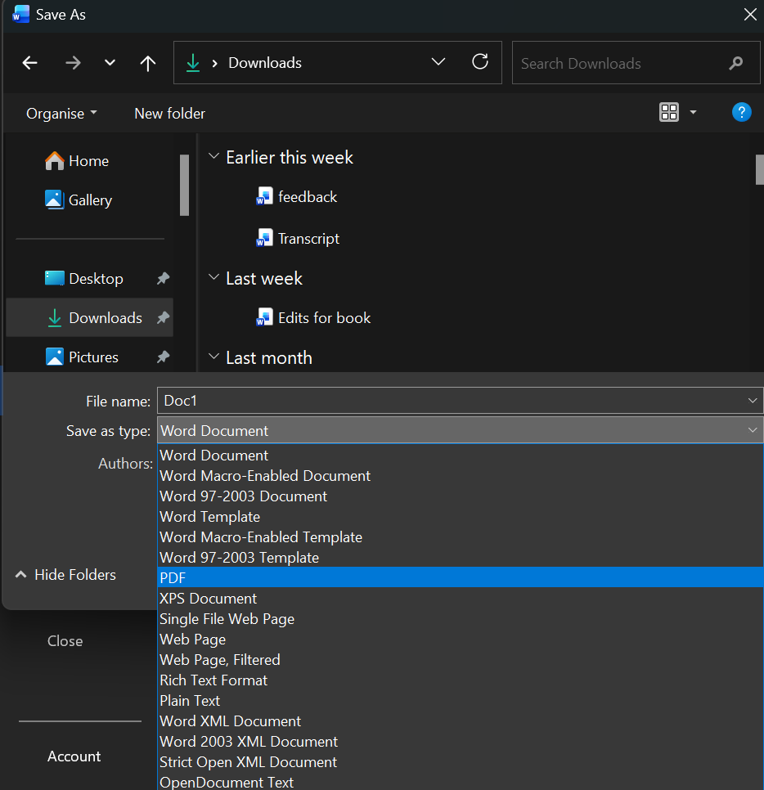Unpin Downloads from Quick access
This screenshot has width=764, height=790.
click(162, 317)
